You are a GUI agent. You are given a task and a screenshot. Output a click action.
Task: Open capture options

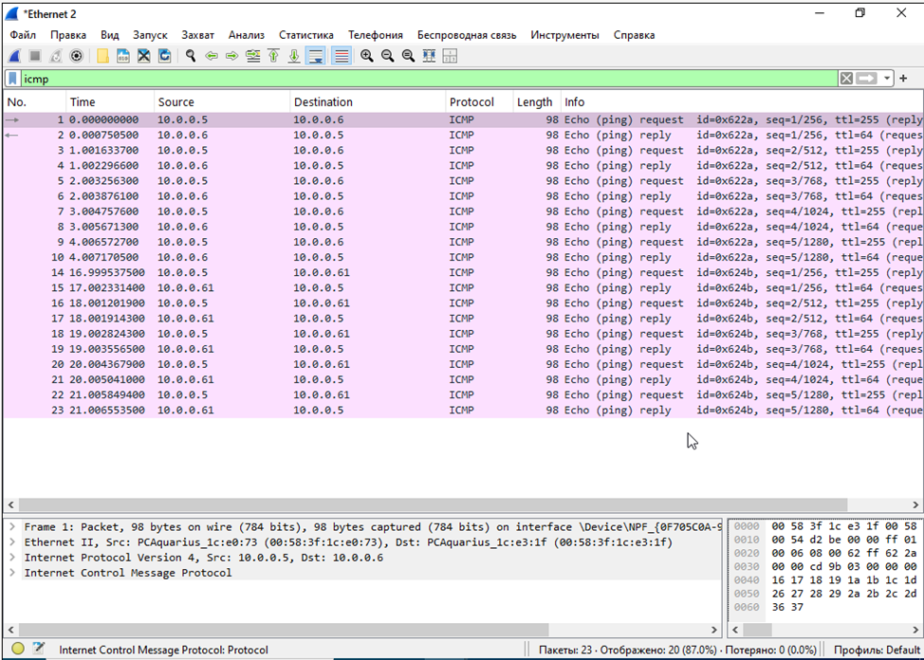tap(76, 56)
